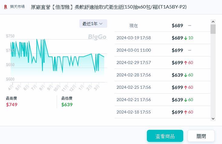This screenshot has width=222, height=144.
Task: Click the scrollbar down arrow
Action: tap(213, 119)
